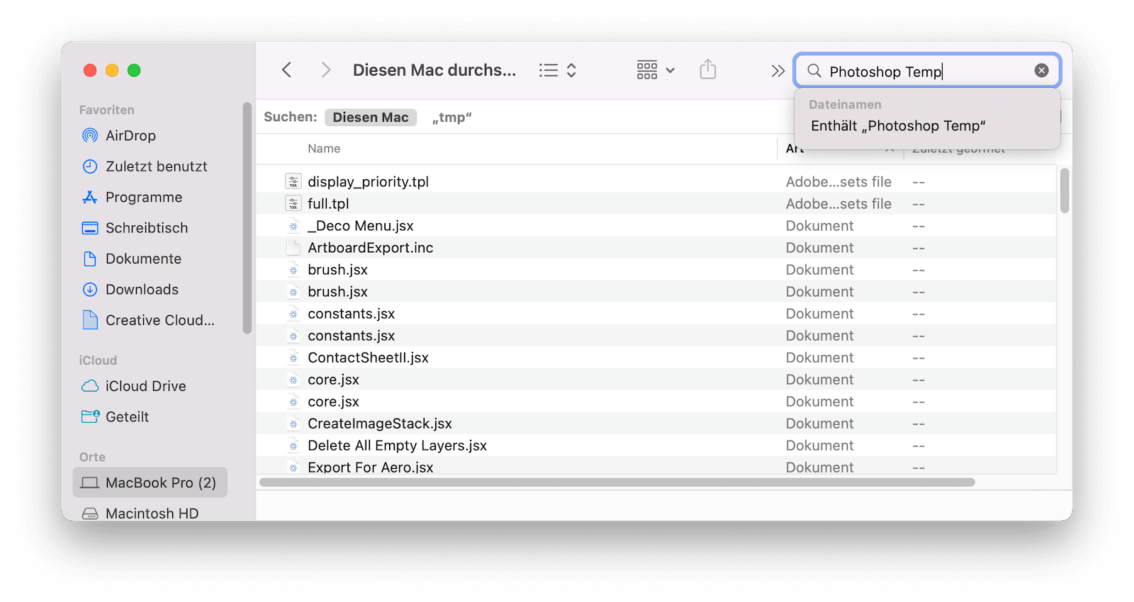This screenshot has width=1134, height=602.
Task: Go forward with the right chevron
Action: [x=326, y=70]
